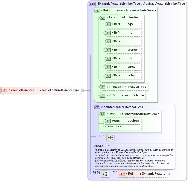Image resolution: width=188 pixels, height=181 pixels.
Task: Collapse the dynamicMembers element node
Action: (83, 90)
